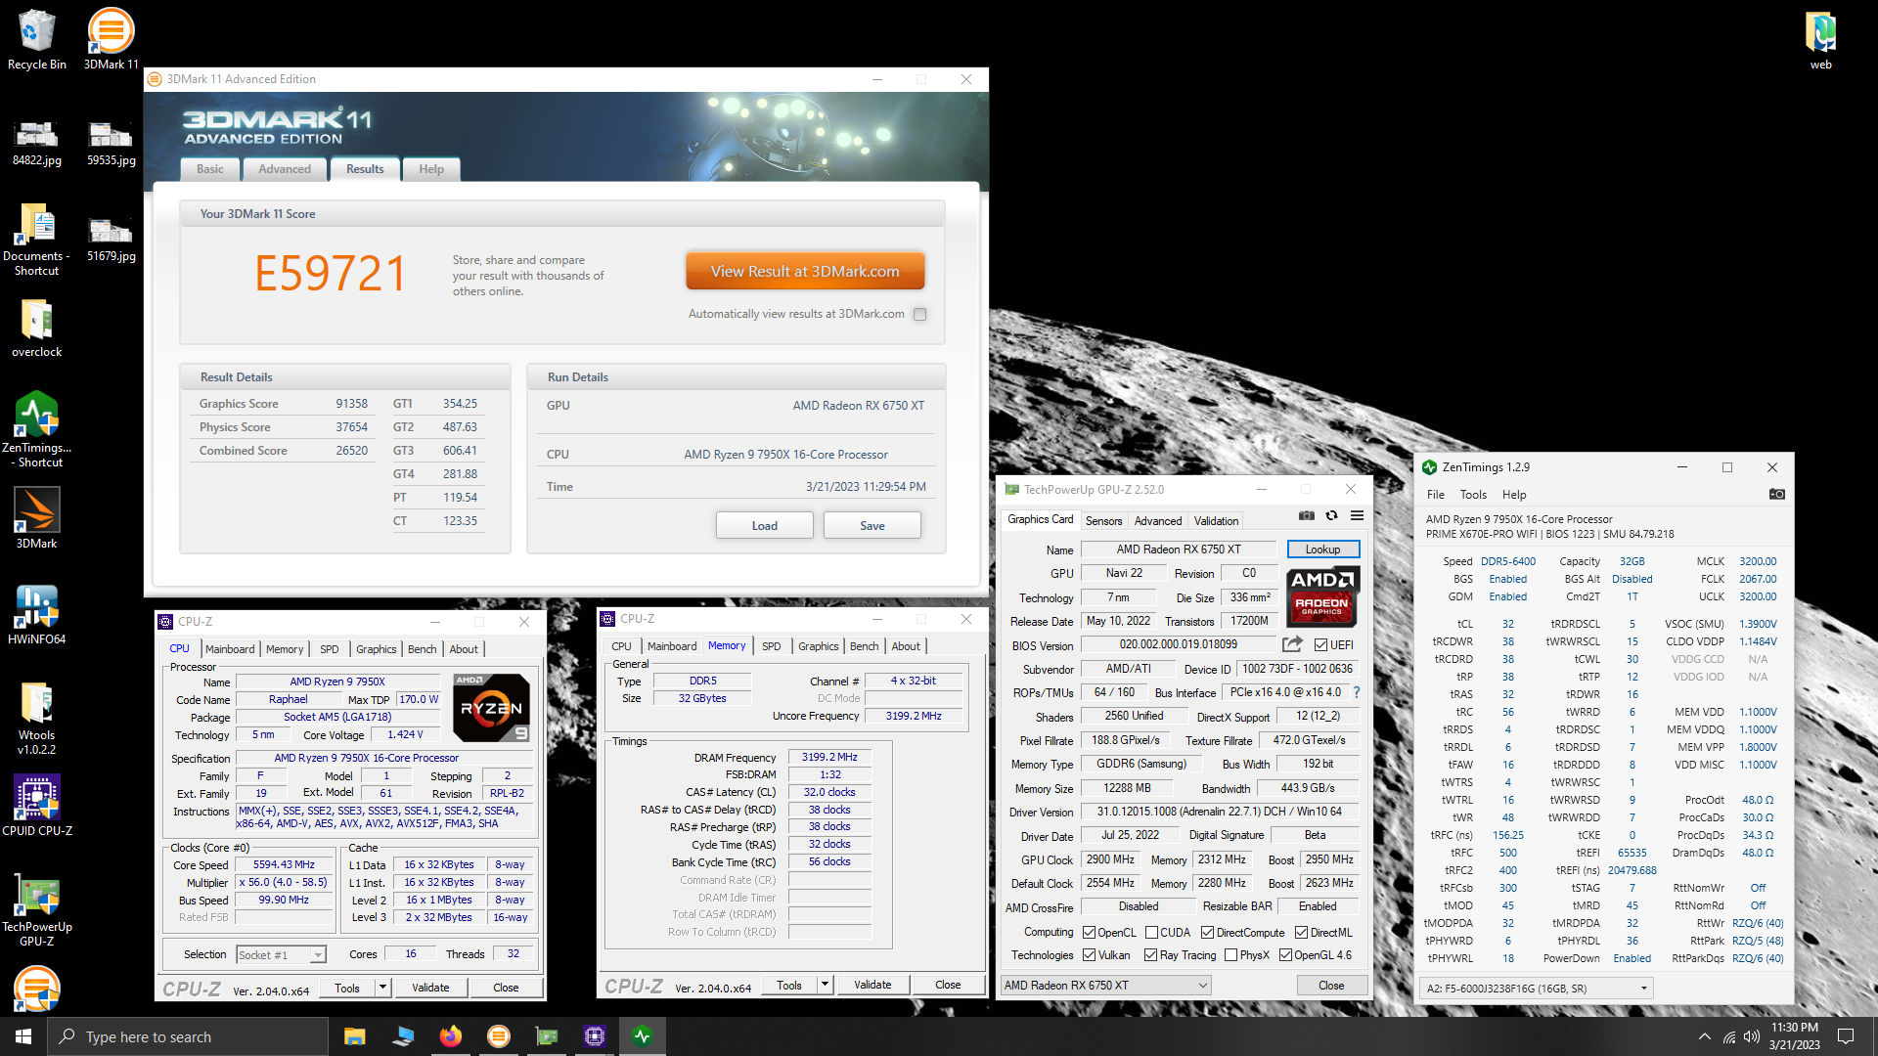Switch to 3DMark Advanced tab

point(284,169)
